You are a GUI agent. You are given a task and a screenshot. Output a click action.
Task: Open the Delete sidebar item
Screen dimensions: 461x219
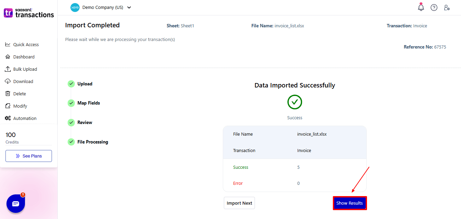pos(19,94)
